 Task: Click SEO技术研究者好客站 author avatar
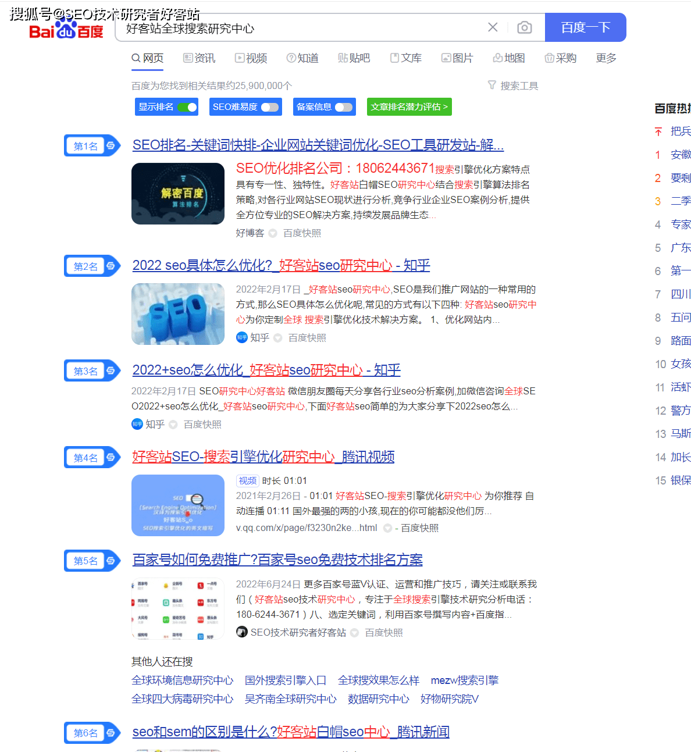coord(242,632)
